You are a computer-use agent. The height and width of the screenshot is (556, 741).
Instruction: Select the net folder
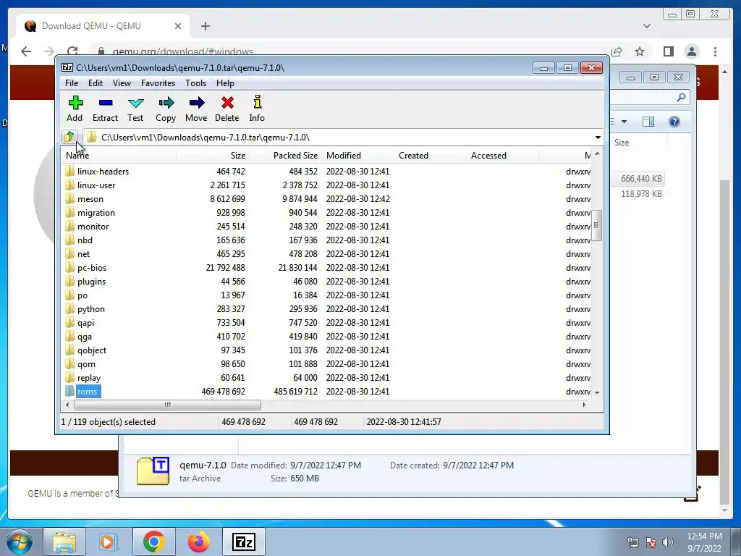pos(84,254)
